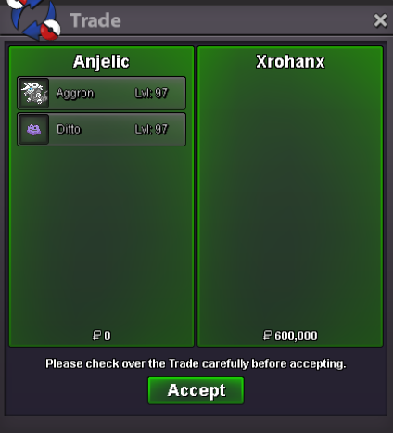Click the Aggron name label
The image size is (393, 433).
point(75,94)
